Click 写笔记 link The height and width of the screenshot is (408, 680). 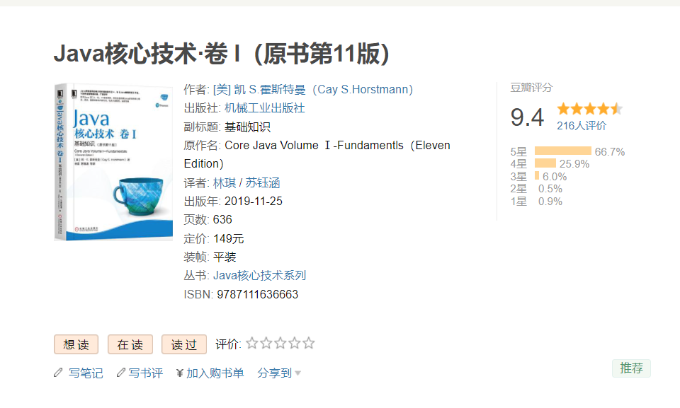click(x=86, y=373)
